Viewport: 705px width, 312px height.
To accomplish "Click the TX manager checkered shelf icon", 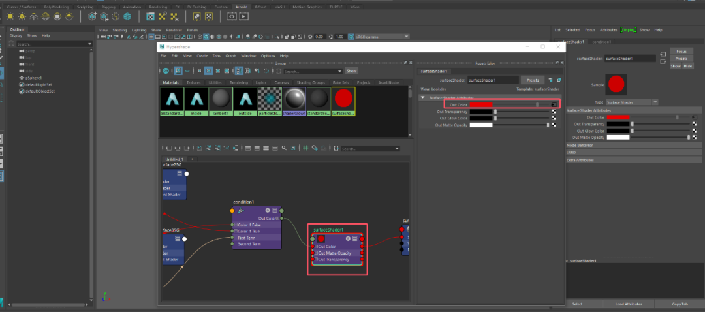I will (151, 16).
